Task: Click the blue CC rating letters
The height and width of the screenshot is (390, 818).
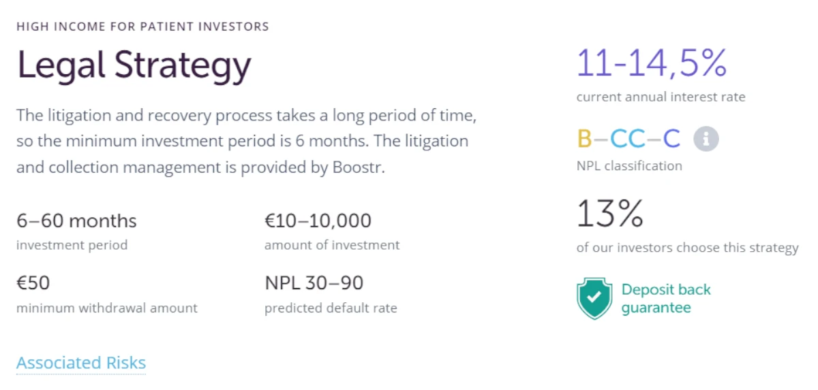Action: pyautogui.click(x=628, y=139)
